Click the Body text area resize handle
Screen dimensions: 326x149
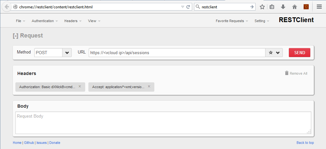tap(309, 131)
